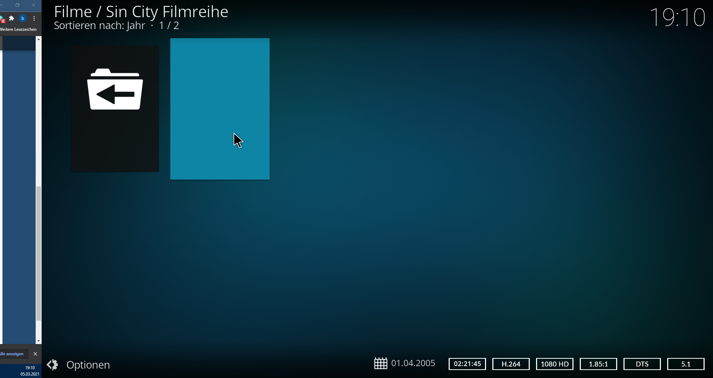Viewport: 713px width, 378px height.
Task: Click the 1080 HD resolution badge
Action: 555,364
